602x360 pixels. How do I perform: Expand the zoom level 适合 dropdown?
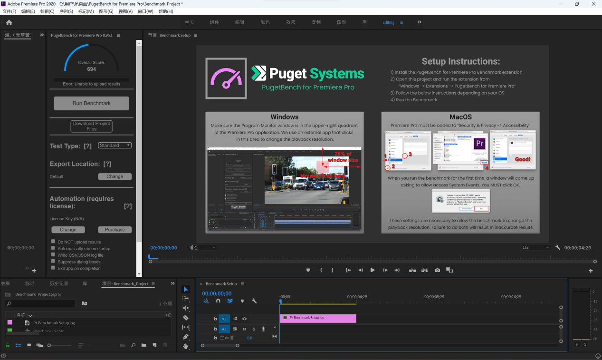coord(202,248)
